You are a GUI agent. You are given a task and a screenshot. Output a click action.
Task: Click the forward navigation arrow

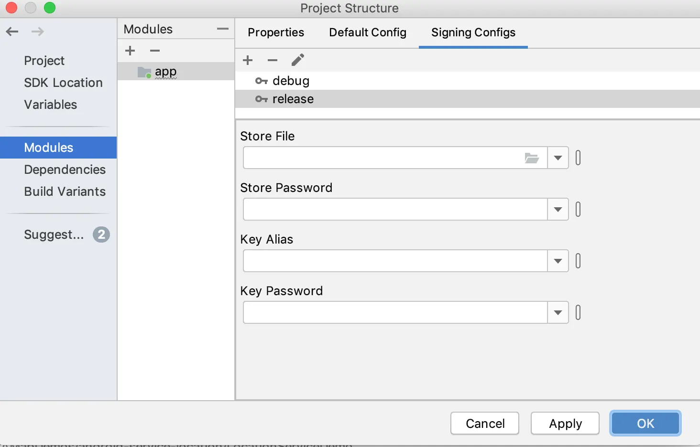coord(37,32)
